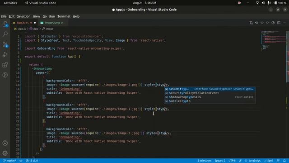The height and width of the screenshot is (163, 289).
Task: Open the Explorer view in activity bar
Action: 5,24
